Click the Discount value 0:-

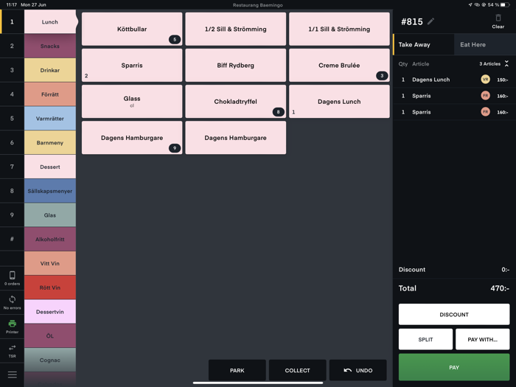coord(506,270)
